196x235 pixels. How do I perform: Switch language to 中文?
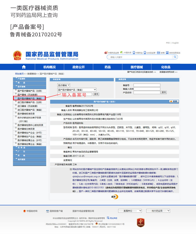[168, 43]
